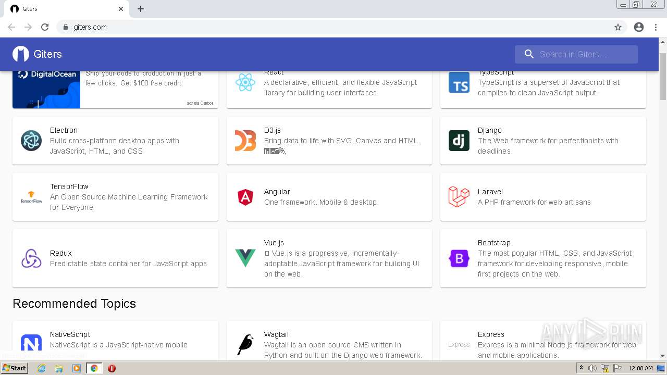
Task: Click volume icon in system tray
Action: click(592, 368)
